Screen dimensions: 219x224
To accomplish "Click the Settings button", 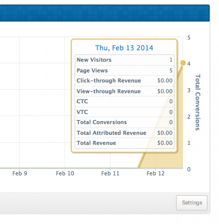I will (192, 202).
